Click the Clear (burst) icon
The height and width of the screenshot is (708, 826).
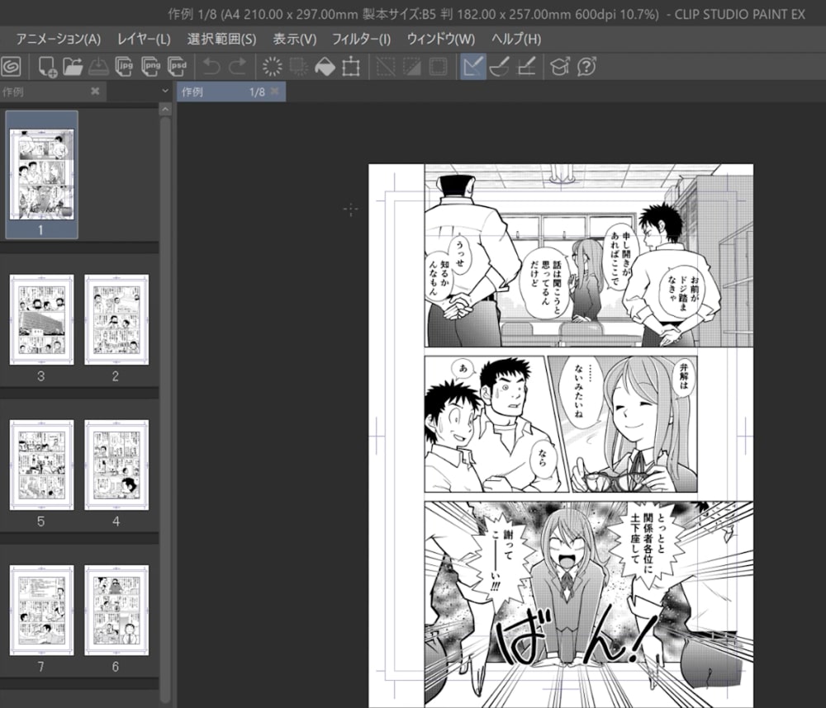click(273, 67)
